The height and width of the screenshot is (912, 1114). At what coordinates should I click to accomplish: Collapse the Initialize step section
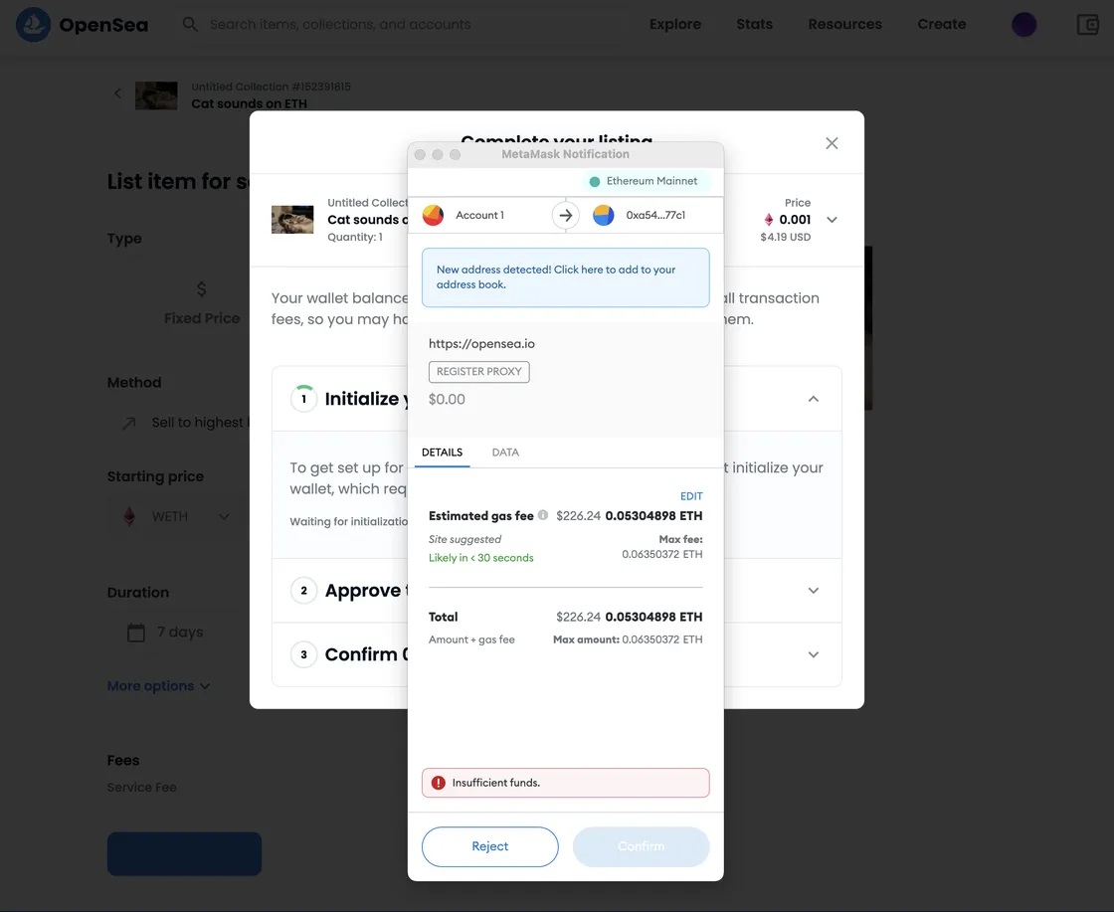[814, 399]
